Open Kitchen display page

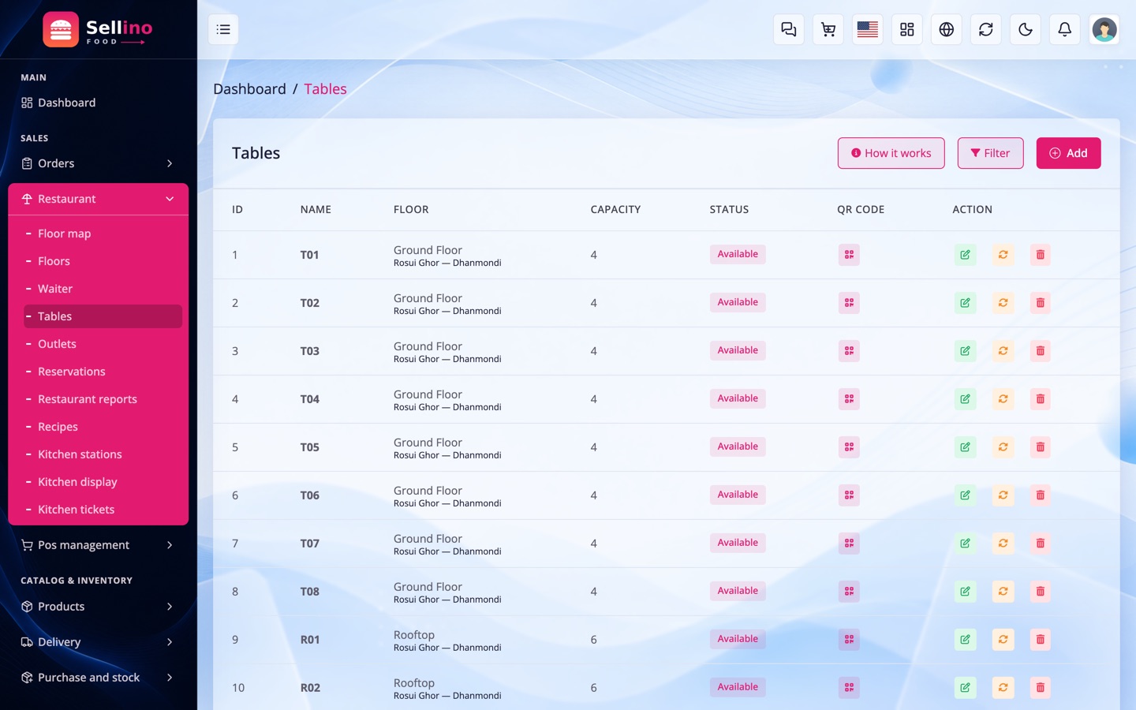coord(103,482)
